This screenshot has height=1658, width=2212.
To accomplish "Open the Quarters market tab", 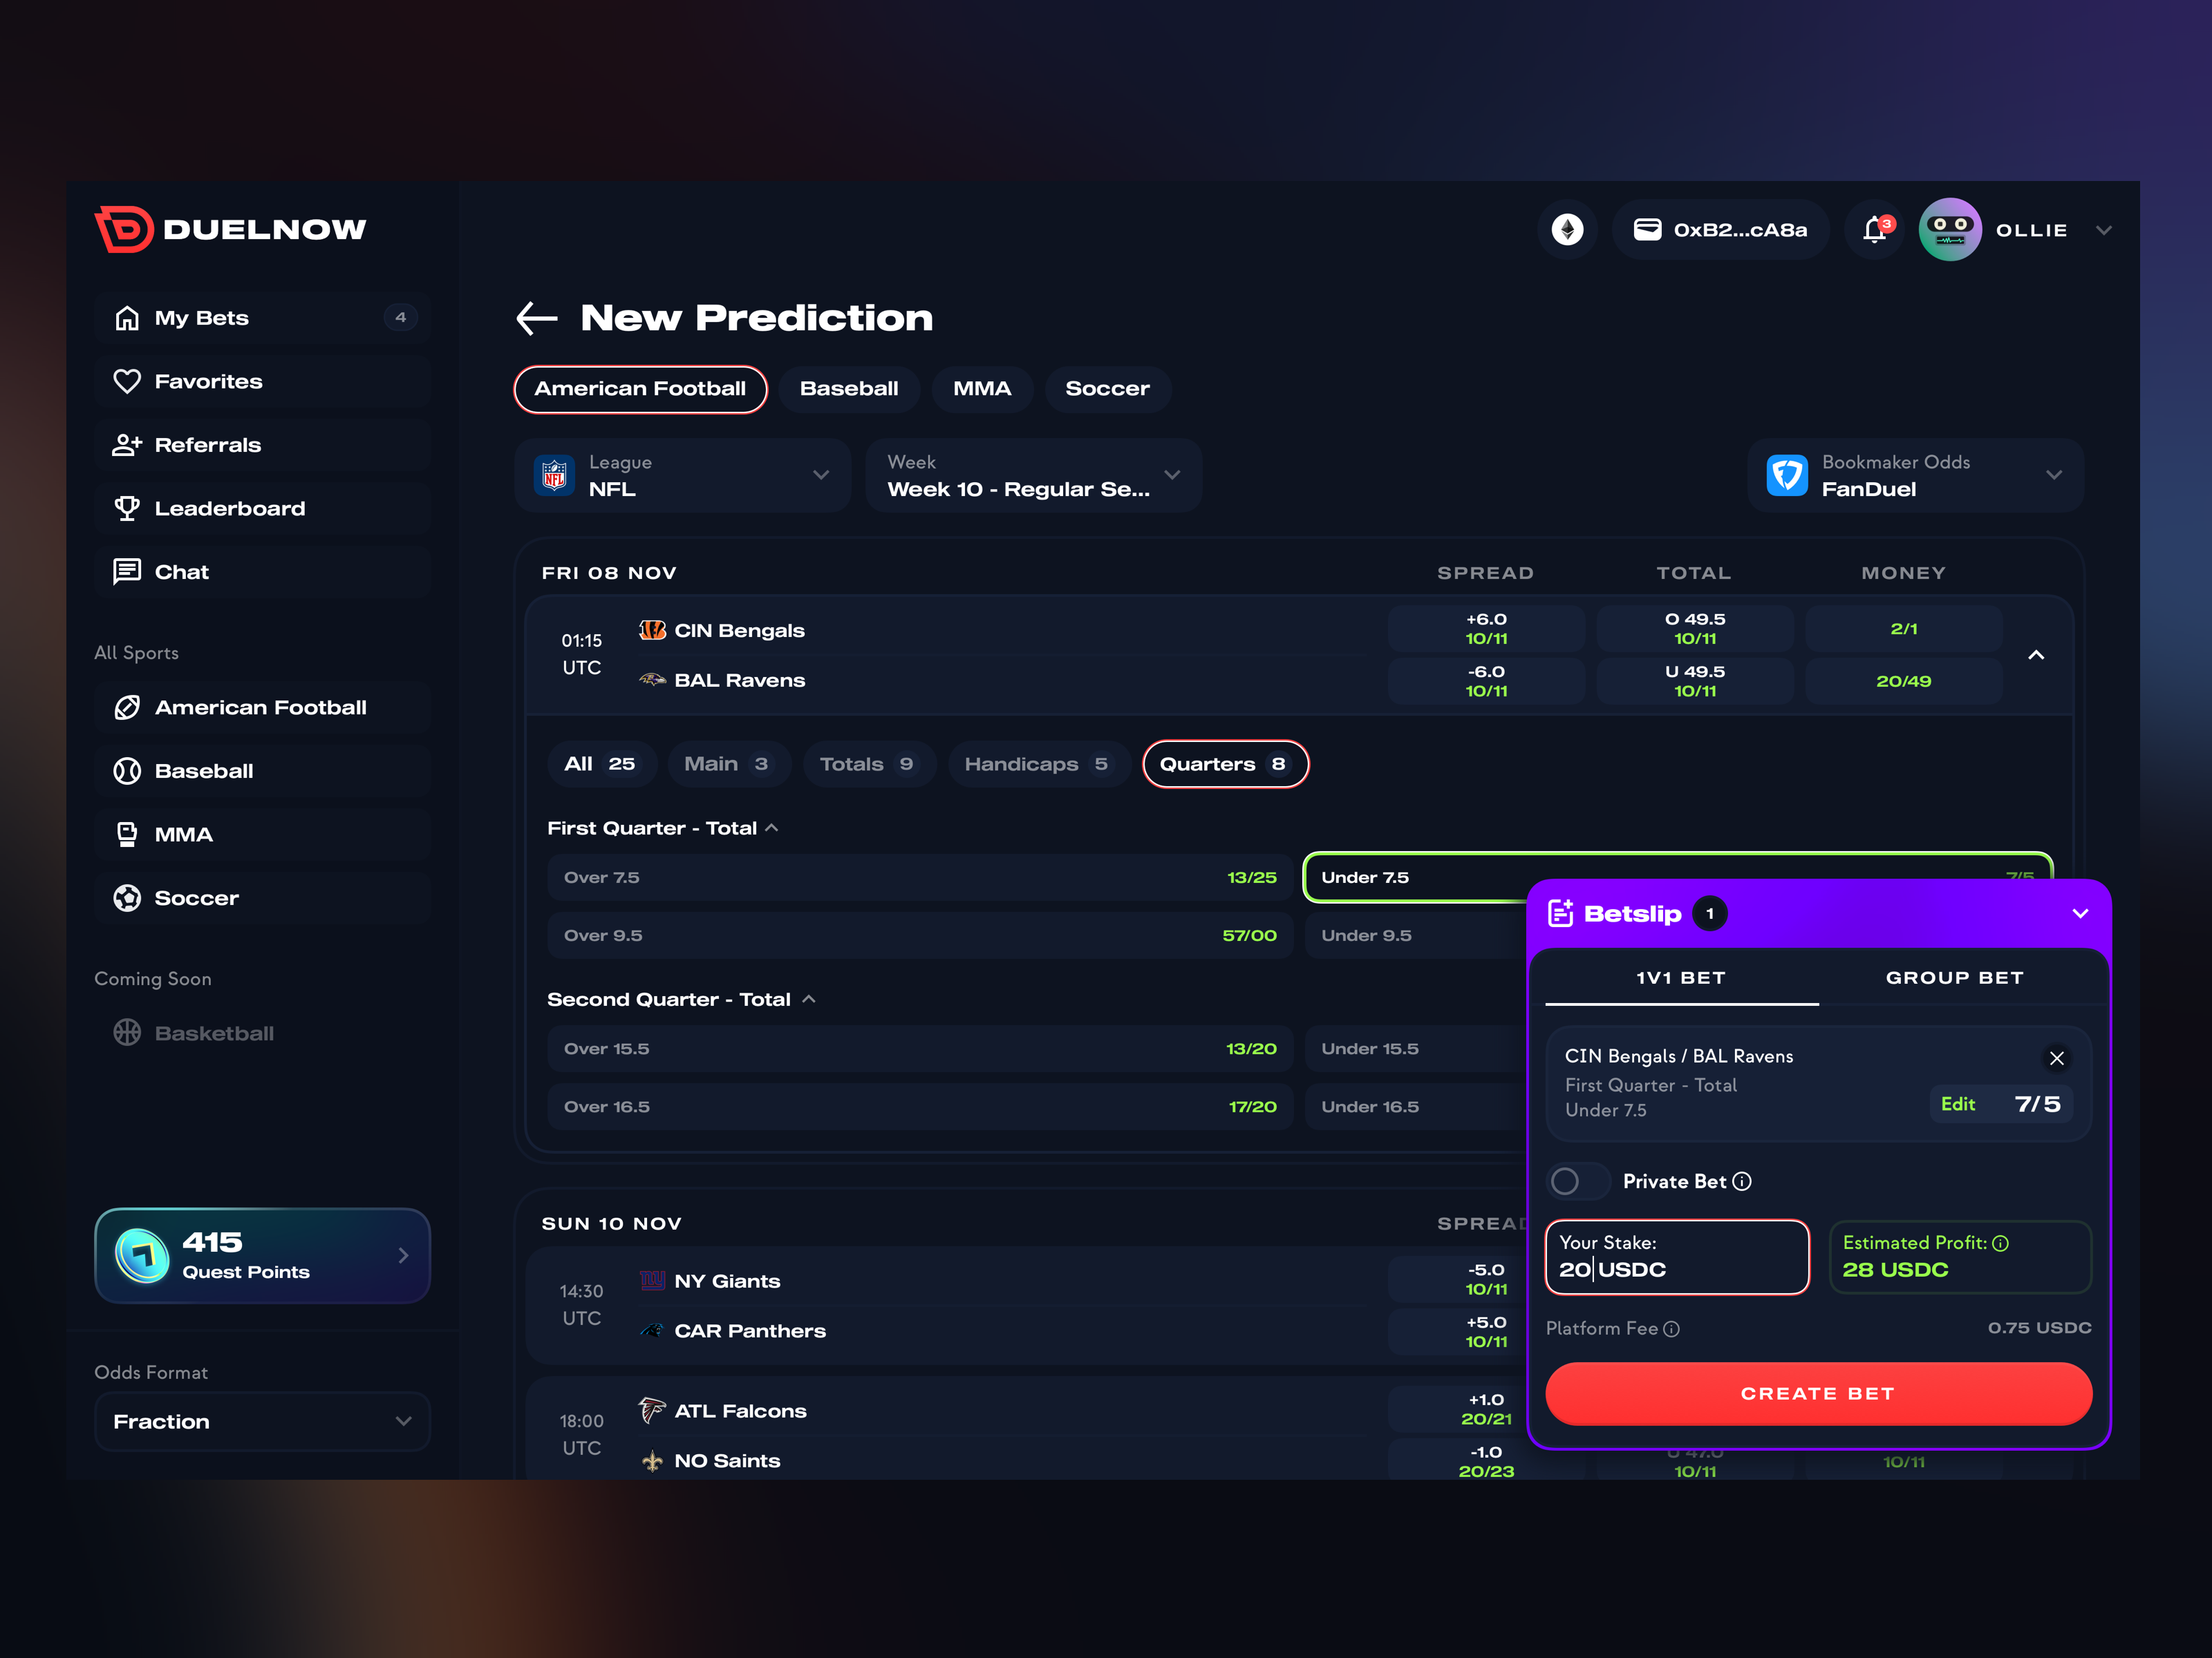I will pyautogui.click(x=1225, y=763).
